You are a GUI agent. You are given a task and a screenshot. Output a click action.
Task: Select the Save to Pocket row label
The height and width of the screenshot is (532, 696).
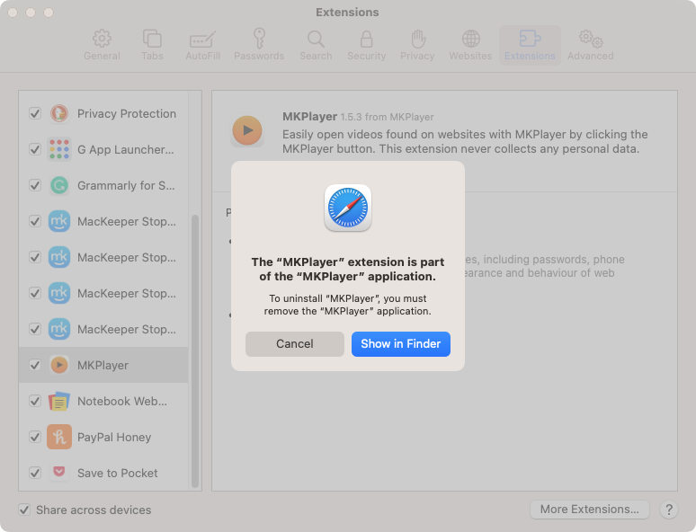point(117,473)
